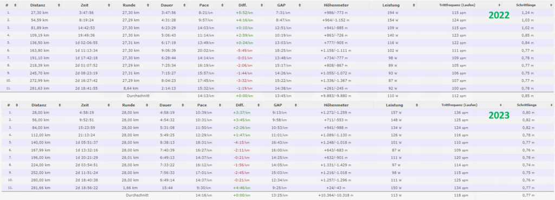Sort 2023 table by Leistung arrow icon
This screenshot has height=200, width=555.
pyautogui.click(x=416, y=105)
